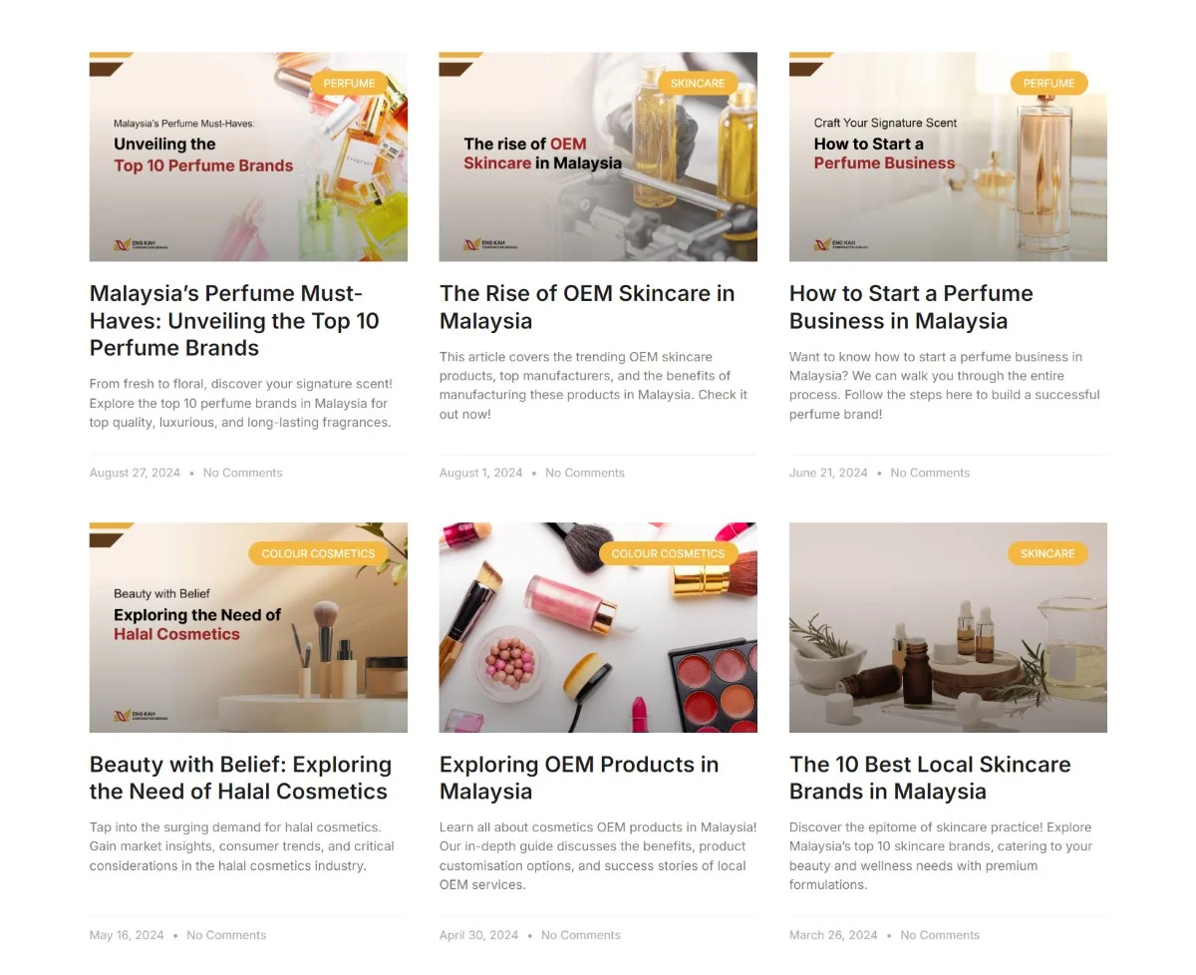
Task: Open the Top 10 Perfume Brands thumbnail
Action: 248,157
